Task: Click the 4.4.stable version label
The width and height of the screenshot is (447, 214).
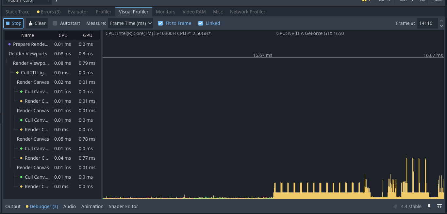Action: [411, 206]
